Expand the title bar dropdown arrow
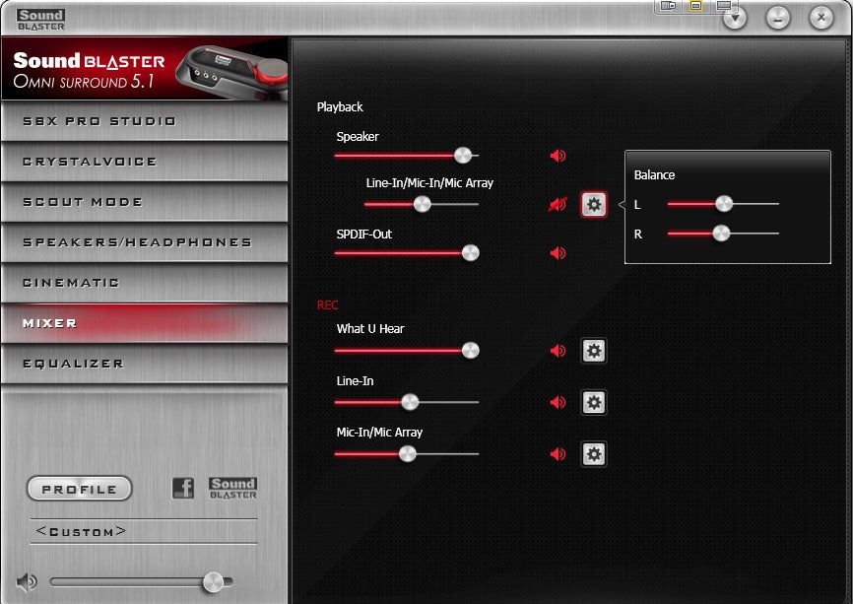 point(735,18)
